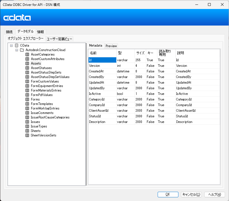Switch to the 接続 tab
The width and height of the screenshot is (229, 201).
click(9, 32)
